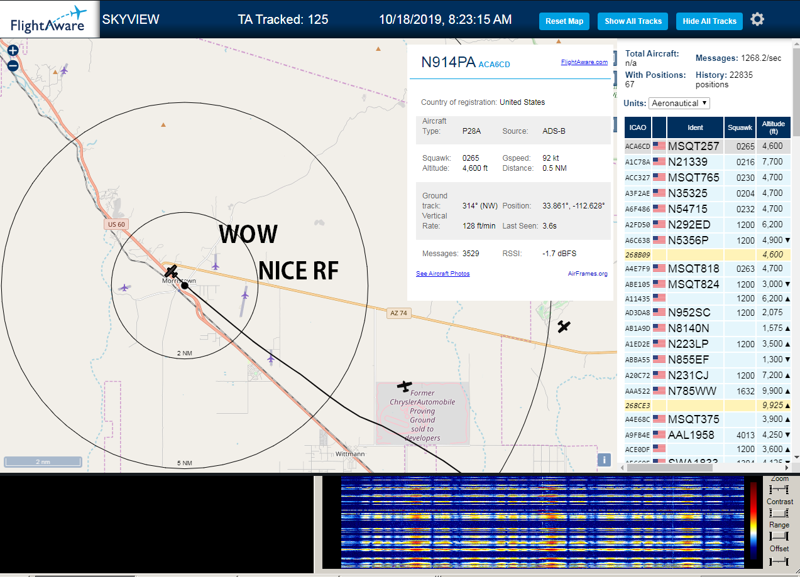Screen dimensions: 800x577
Task: Select the MSQT257 row in aircraft table
Action: pos(708,146)
